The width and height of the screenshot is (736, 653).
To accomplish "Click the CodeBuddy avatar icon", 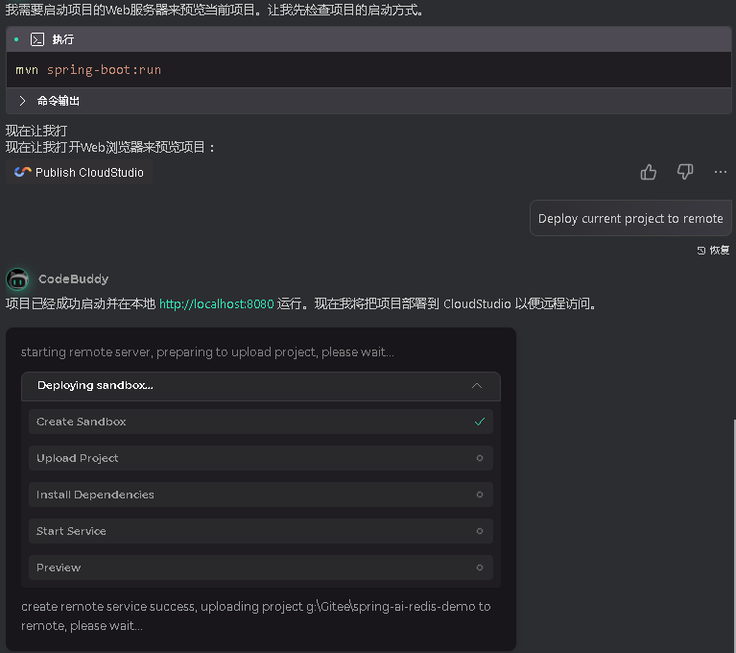I will 16,279.
